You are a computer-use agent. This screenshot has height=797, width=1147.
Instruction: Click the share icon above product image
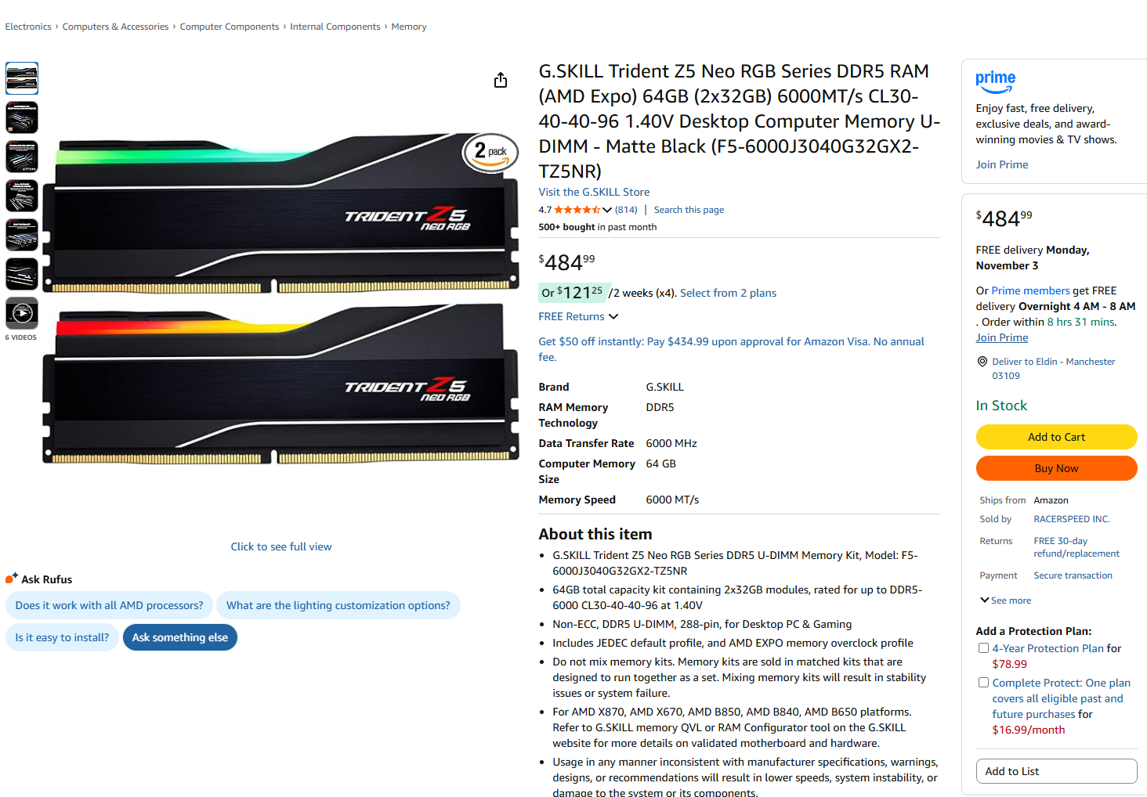tap(501, 80)
